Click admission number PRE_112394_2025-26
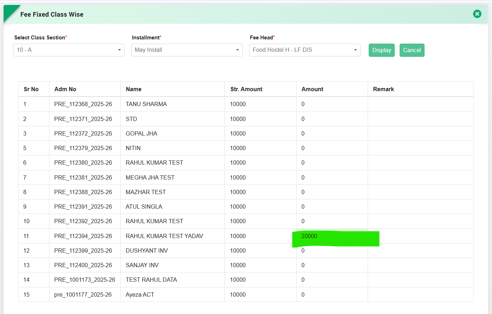This screenshot has height=314, width=492. (83, 236)
